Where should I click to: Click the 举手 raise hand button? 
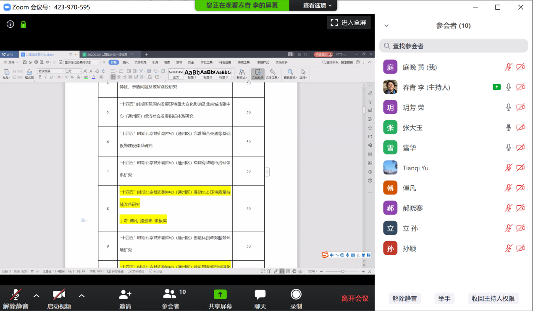pos(444,298)
